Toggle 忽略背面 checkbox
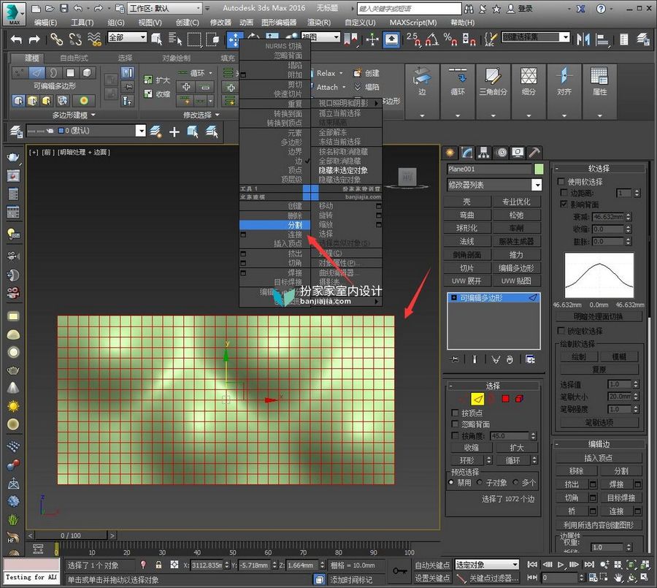The image size is (657, 588). (x=455, y=424)
